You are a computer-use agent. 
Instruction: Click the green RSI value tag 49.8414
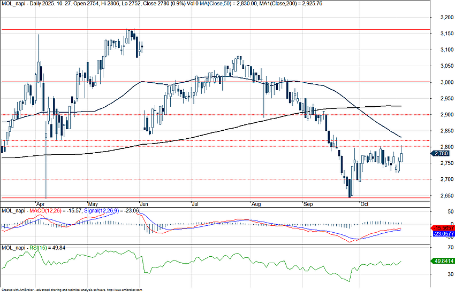pos(442,261)
